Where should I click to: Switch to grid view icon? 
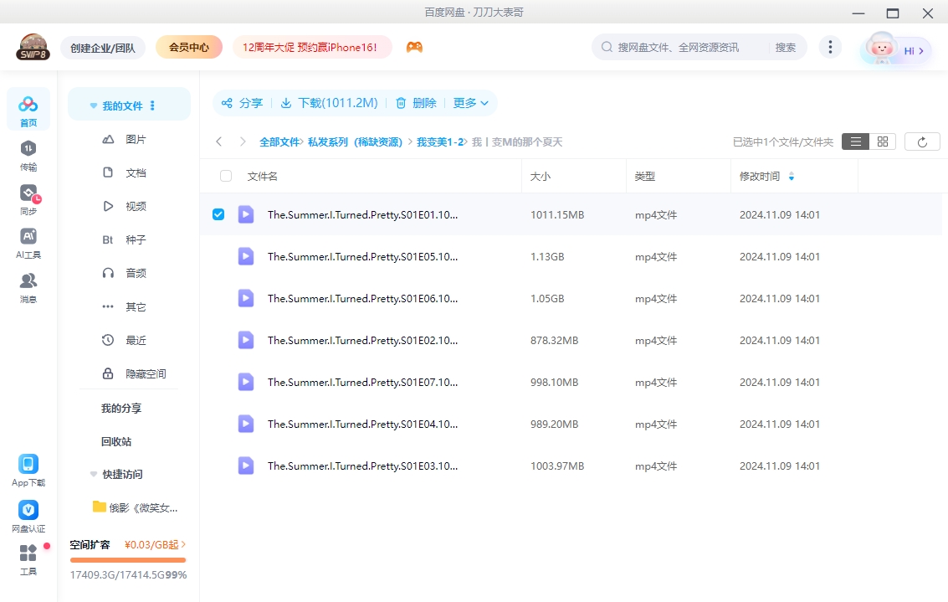pos(882,142)
